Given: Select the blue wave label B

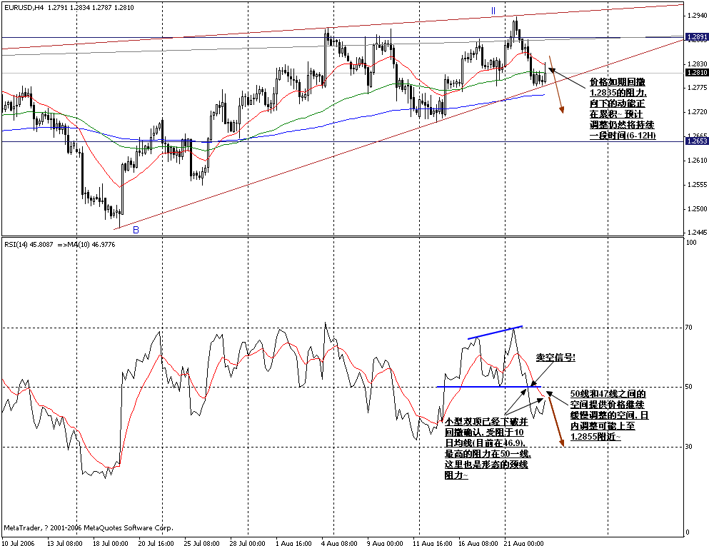Looking at the screenshot, I should point(136,230).
